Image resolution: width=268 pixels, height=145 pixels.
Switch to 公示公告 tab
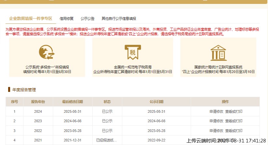click(87, 19)
